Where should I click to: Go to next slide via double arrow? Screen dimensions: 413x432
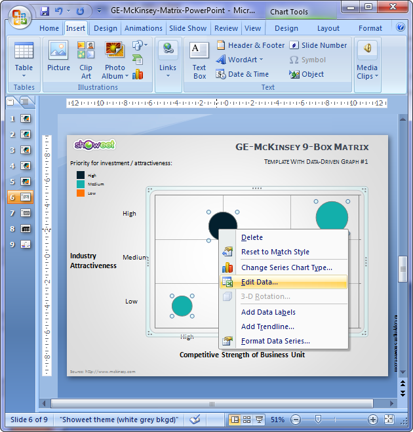(403, 393)
